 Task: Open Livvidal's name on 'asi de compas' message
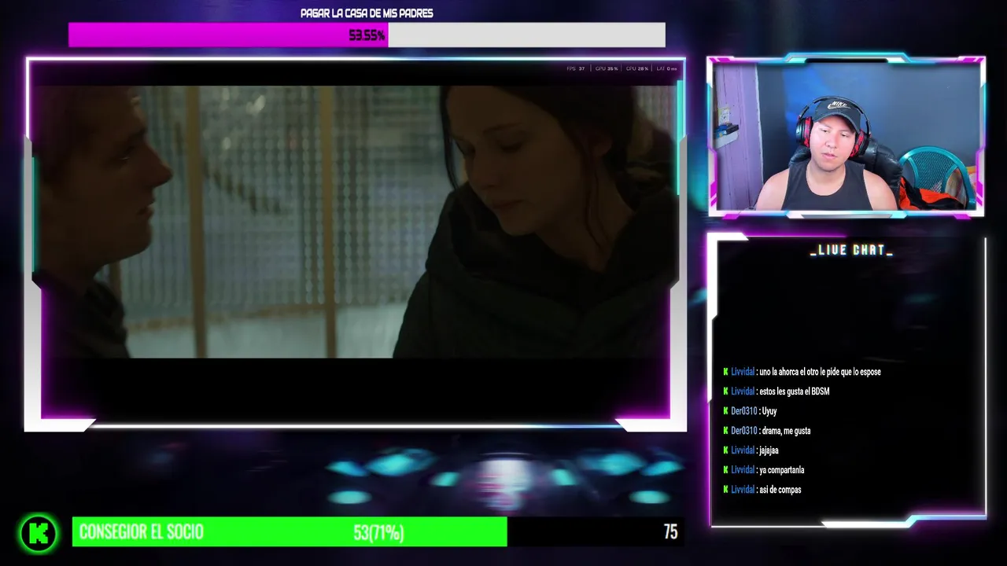[743, 490]
